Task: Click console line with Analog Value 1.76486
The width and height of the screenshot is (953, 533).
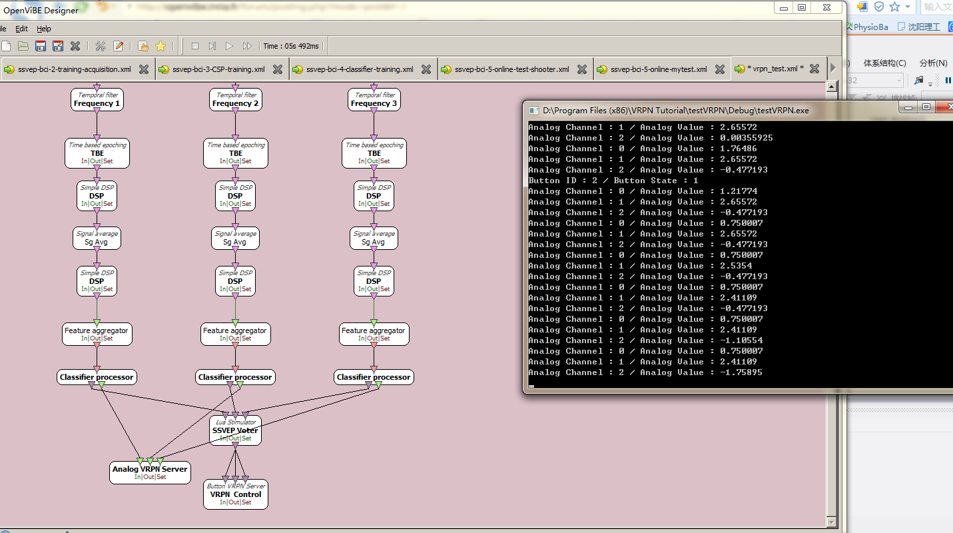Action: (x=643, y=149)
